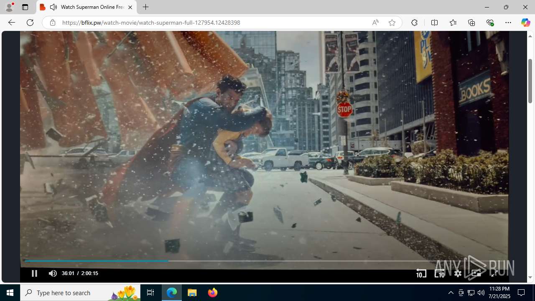Show hidden system tray icons
The image size is (535, 301).
[x=451, y=293]
